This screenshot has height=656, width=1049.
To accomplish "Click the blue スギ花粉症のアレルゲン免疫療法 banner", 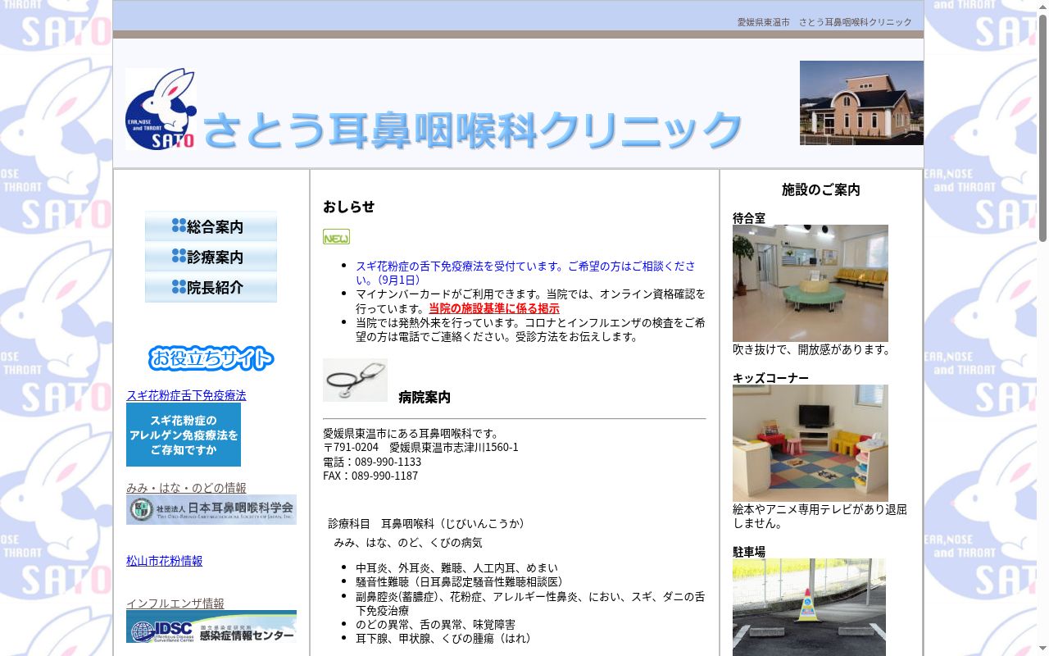I will point(184,435).
